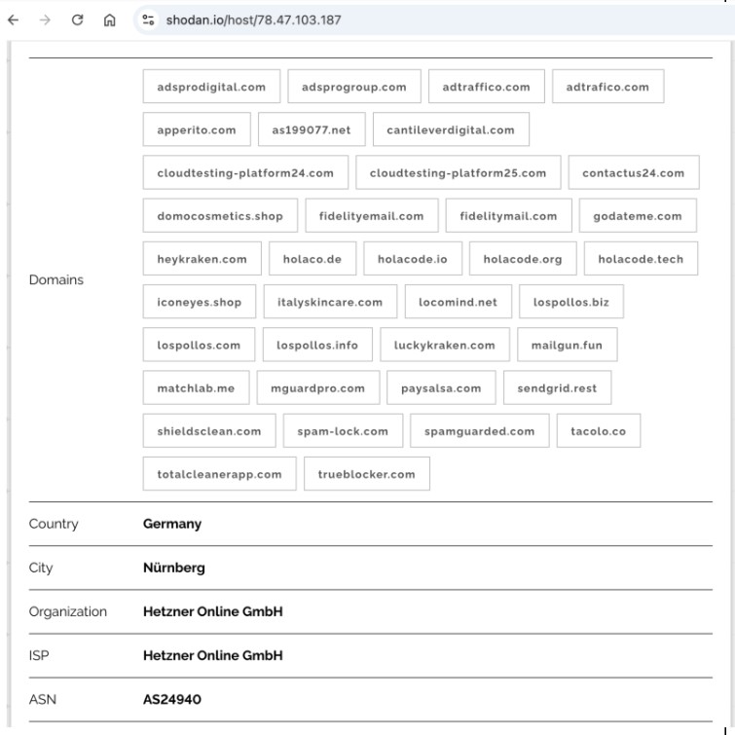Select the heykraken.com domain
Image resolution: width=735 pixels, height=735 pixels.
(x=202, y=259)
